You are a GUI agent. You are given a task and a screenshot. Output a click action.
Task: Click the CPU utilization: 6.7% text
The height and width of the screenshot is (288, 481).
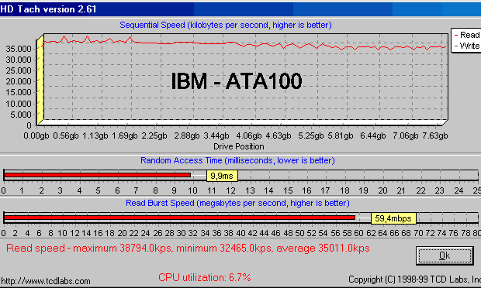click(205, 277)
